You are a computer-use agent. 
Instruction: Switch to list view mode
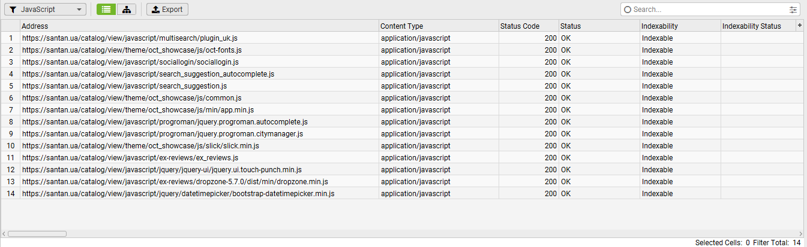point(106,10)
